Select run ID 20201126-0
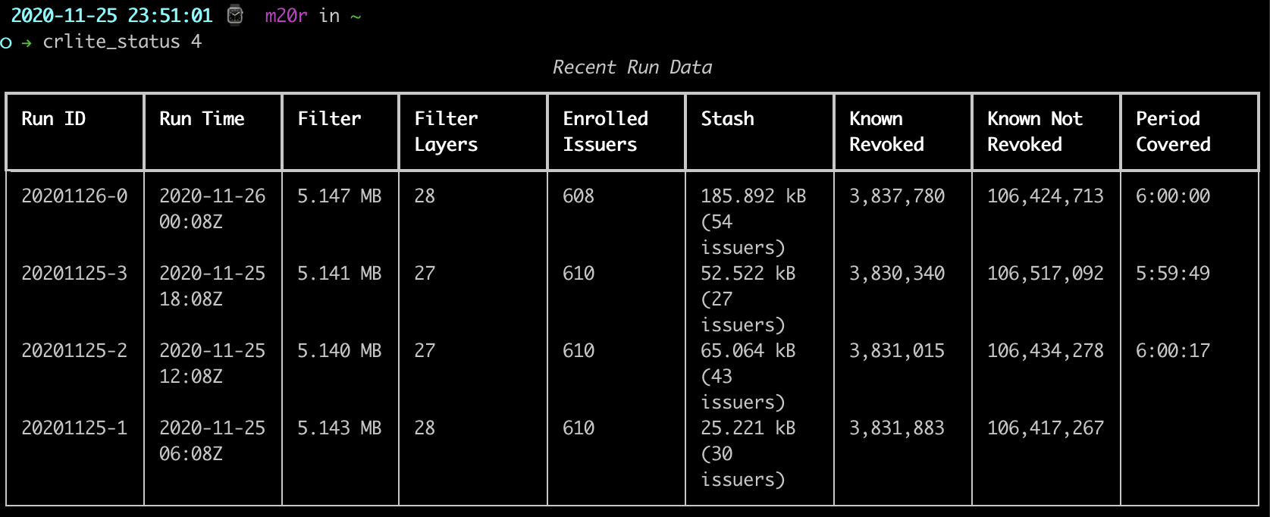The width and height of the screenshot is (1270, 517). 74,196
